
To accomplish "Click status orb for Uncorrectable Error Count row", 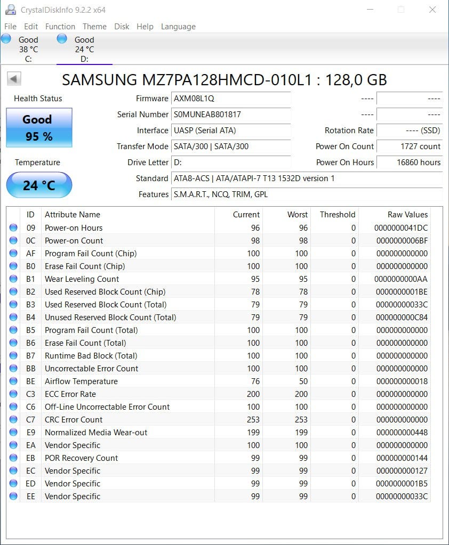I will 13,369.
